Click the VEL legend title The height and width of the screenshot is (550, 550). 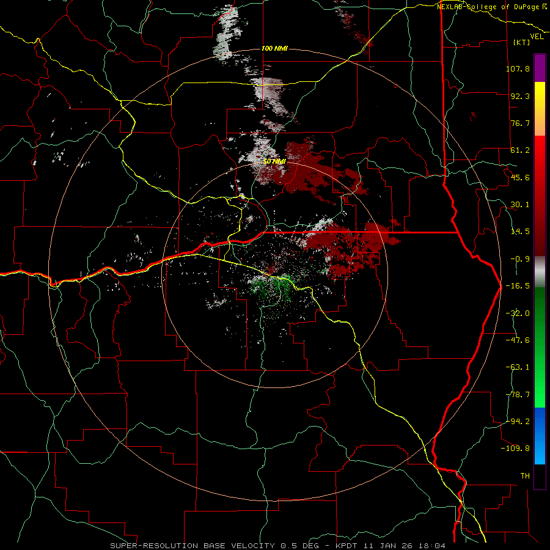click(x=537, y=37)
